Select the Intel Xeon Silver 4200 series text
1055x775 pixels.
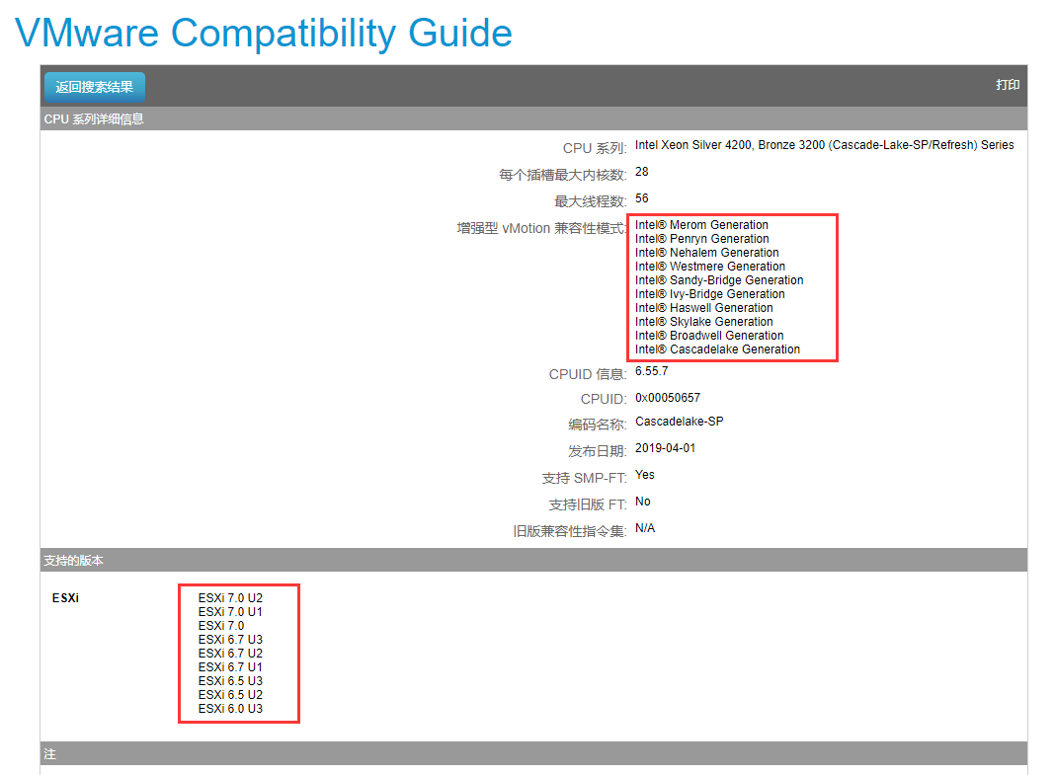824,144
